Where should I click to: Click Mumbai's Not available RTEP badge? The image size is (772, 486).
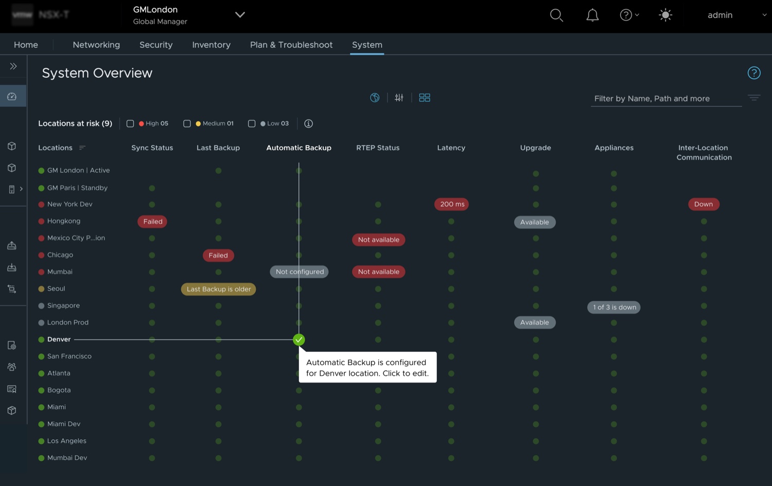tap(379, 272)
